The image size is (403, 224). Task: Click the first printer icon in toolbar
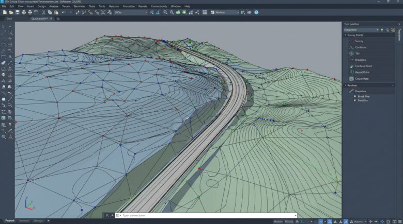coord(24,12)
